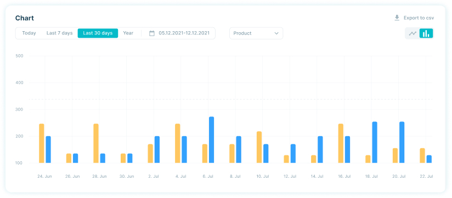Click the 22. Jul axis label
Screen dimensions: 452x198
[x=426, y=176]
